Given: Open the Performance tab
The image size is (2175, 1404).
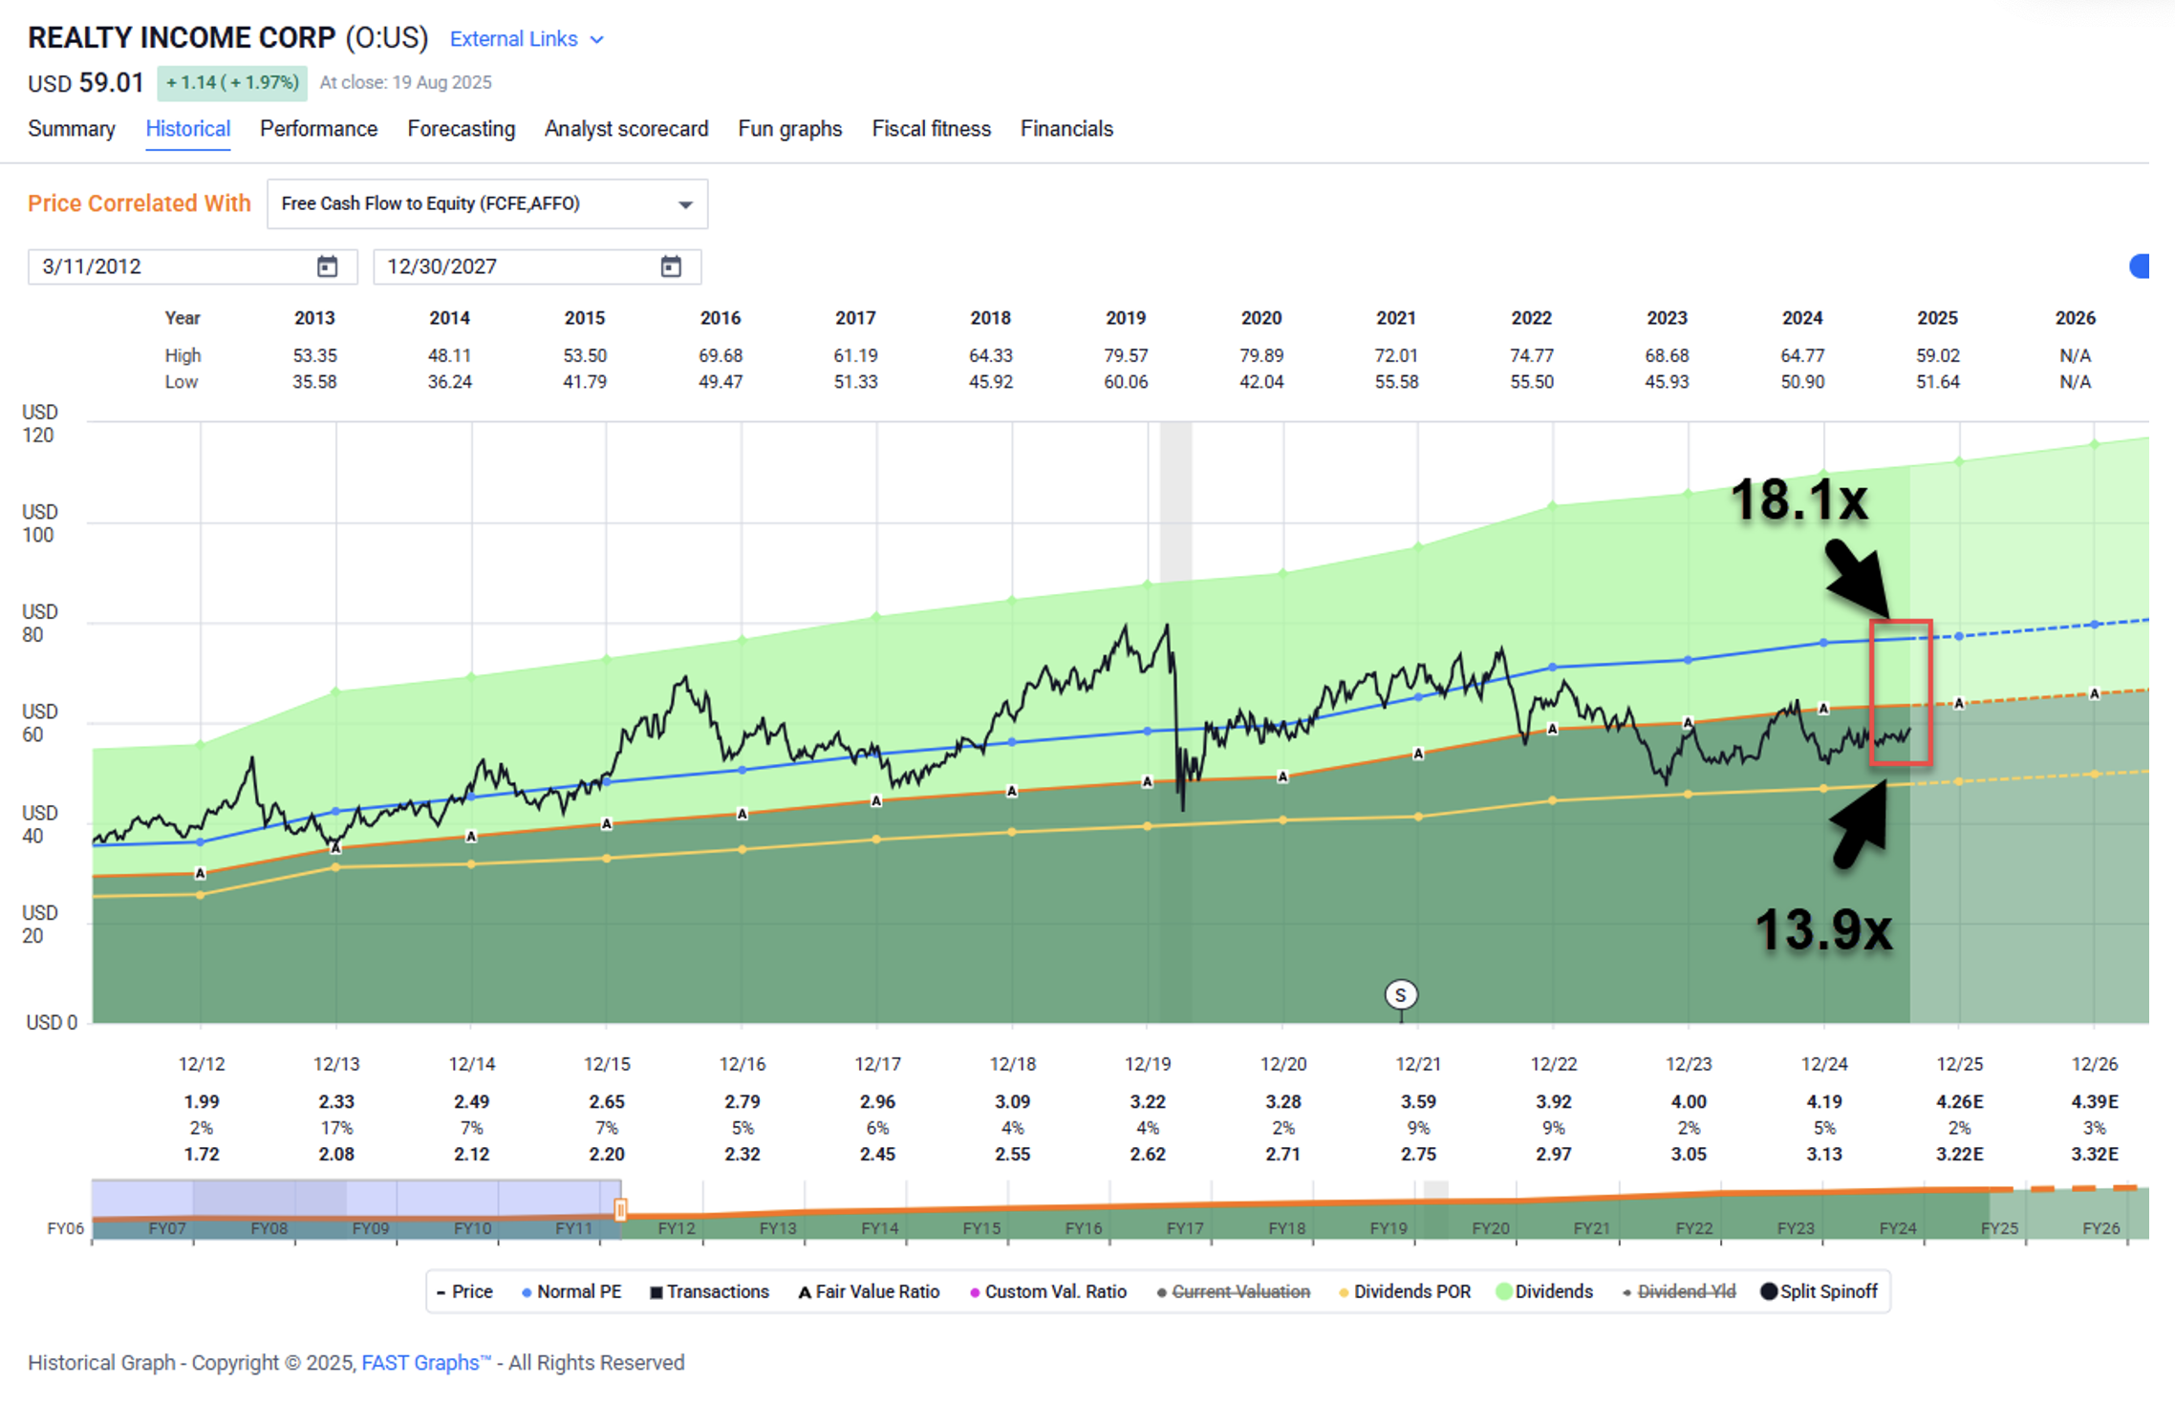Looking at the screenshot, I should (318, 129).
